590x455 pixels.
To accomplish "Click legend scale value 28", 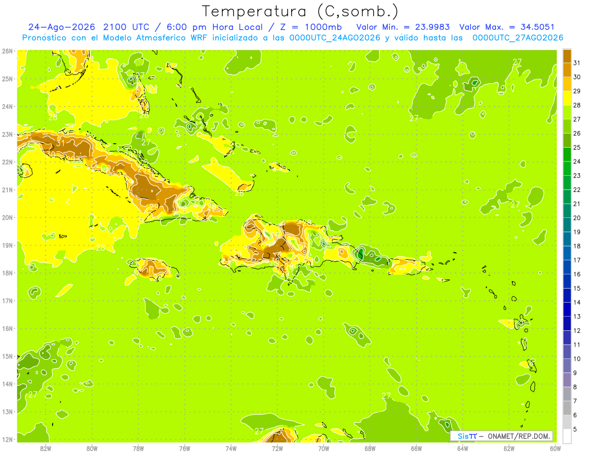I will (x=577, y=105).
